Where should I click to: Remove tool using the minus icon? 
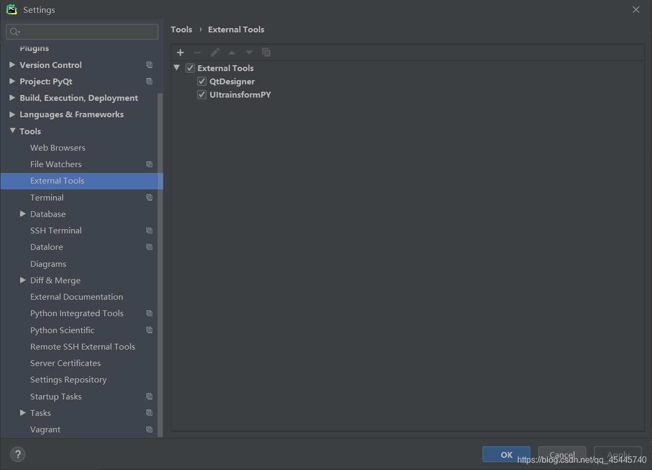point(197,53)
